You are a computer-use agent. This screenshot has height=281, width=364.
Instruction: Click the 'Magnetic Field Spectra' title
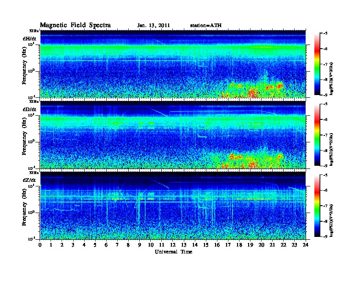[75, 25]
